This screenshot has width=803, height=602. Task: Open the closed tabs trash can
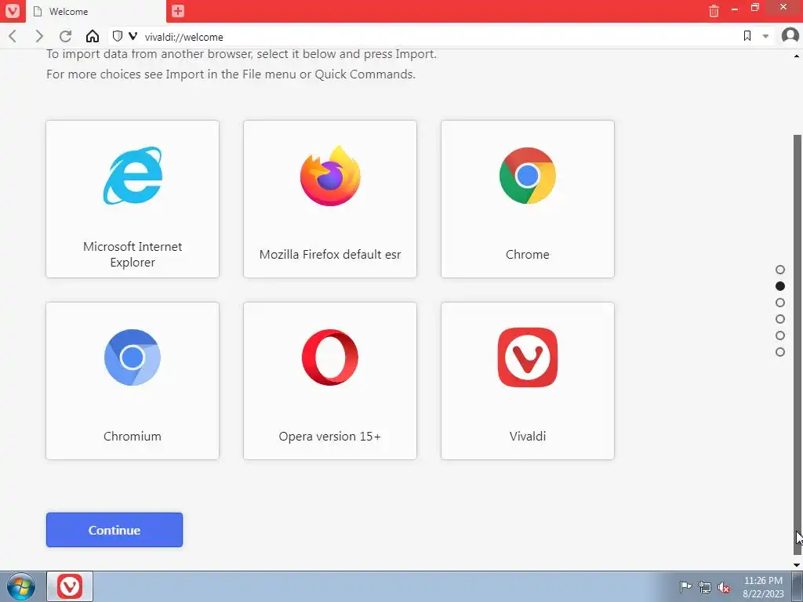[x=714, y=11]
